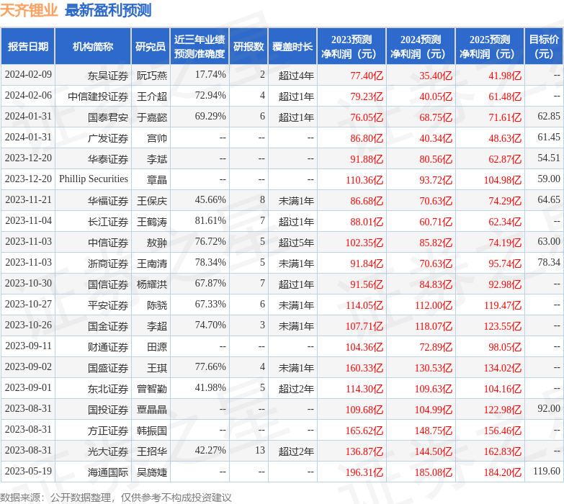Click target price 62.85

pyautogui.click(x=549, y=117)
